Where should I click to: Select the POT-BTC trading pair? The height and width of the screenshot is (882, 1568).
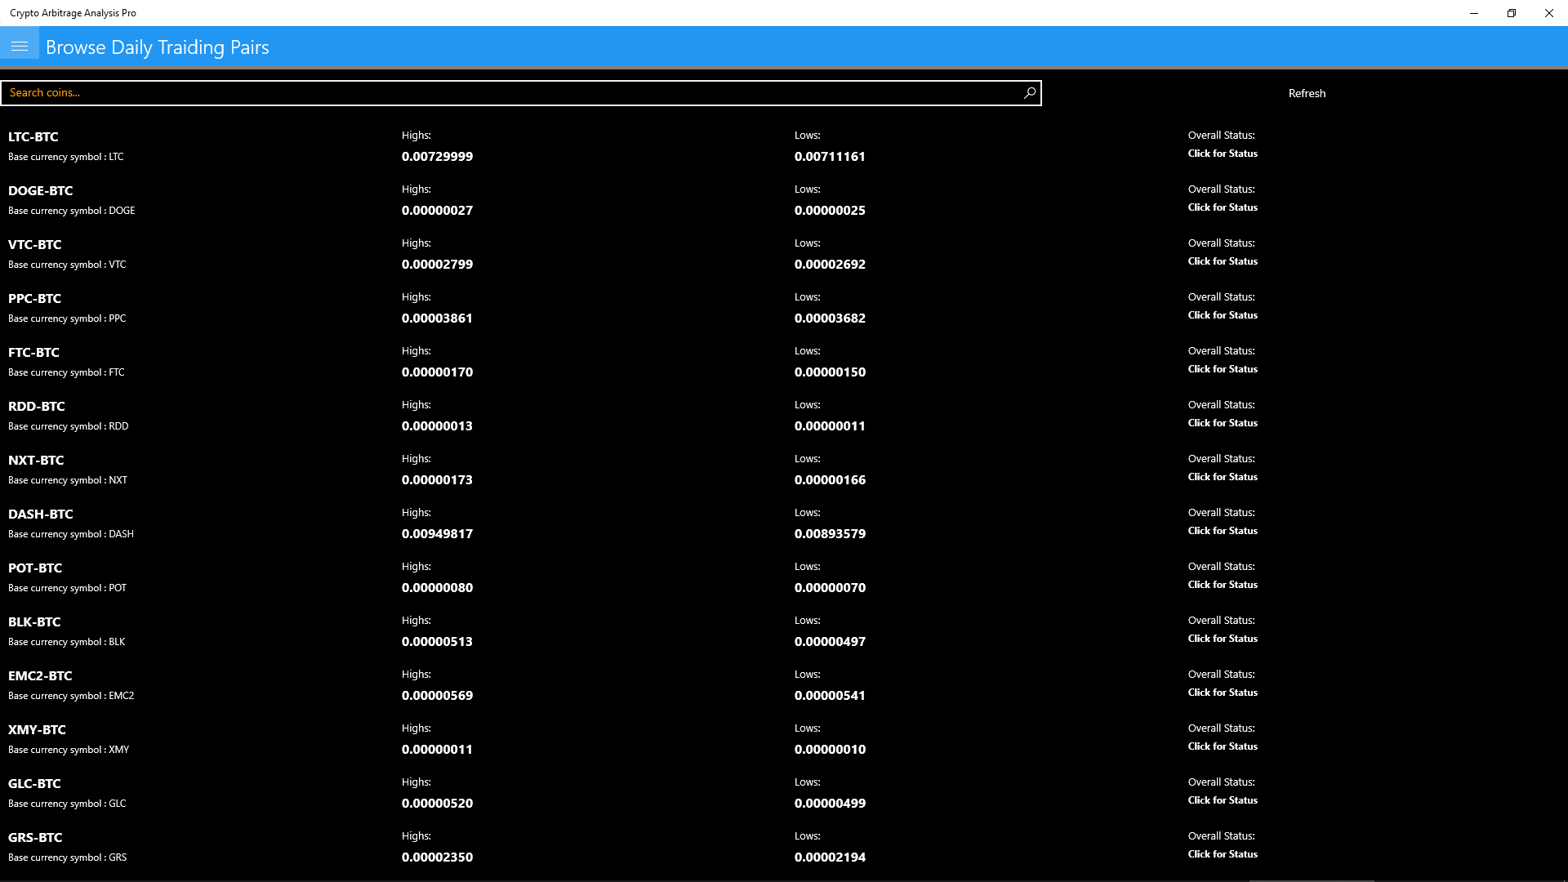coord(35,568)
